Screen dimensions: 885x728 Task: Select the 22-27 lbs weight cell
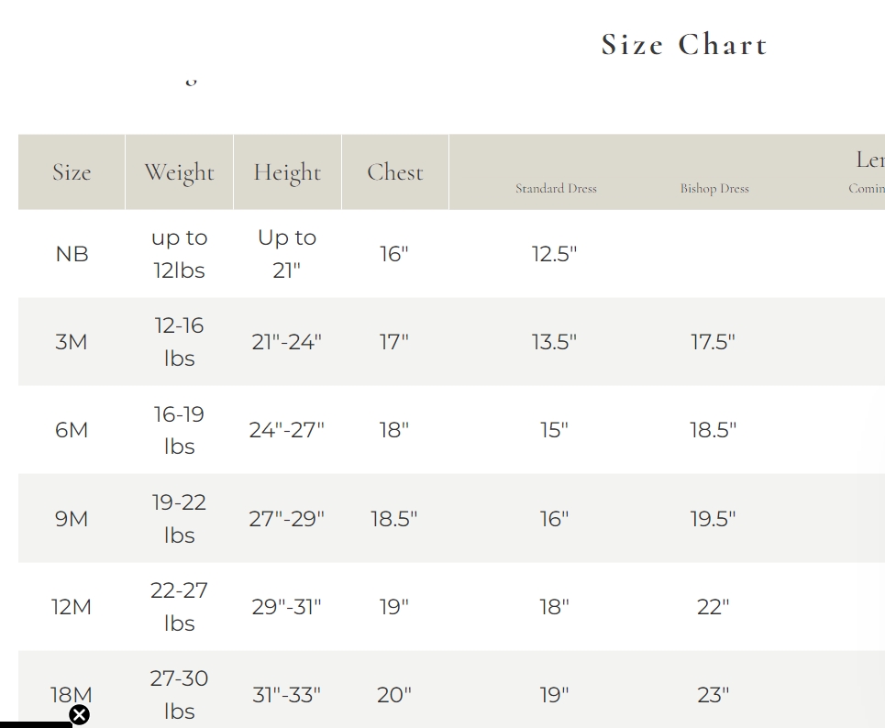(x=179, y=607)
